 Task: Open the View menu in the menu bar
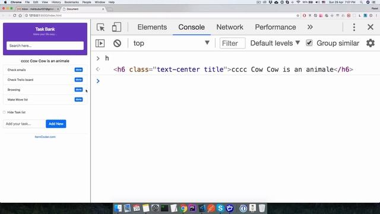pos(45,2)
